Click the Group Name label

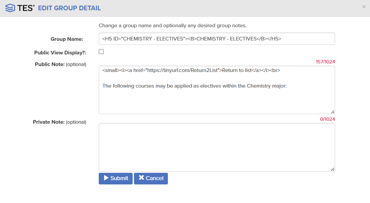pyautogui.click(x=67, y=39)
